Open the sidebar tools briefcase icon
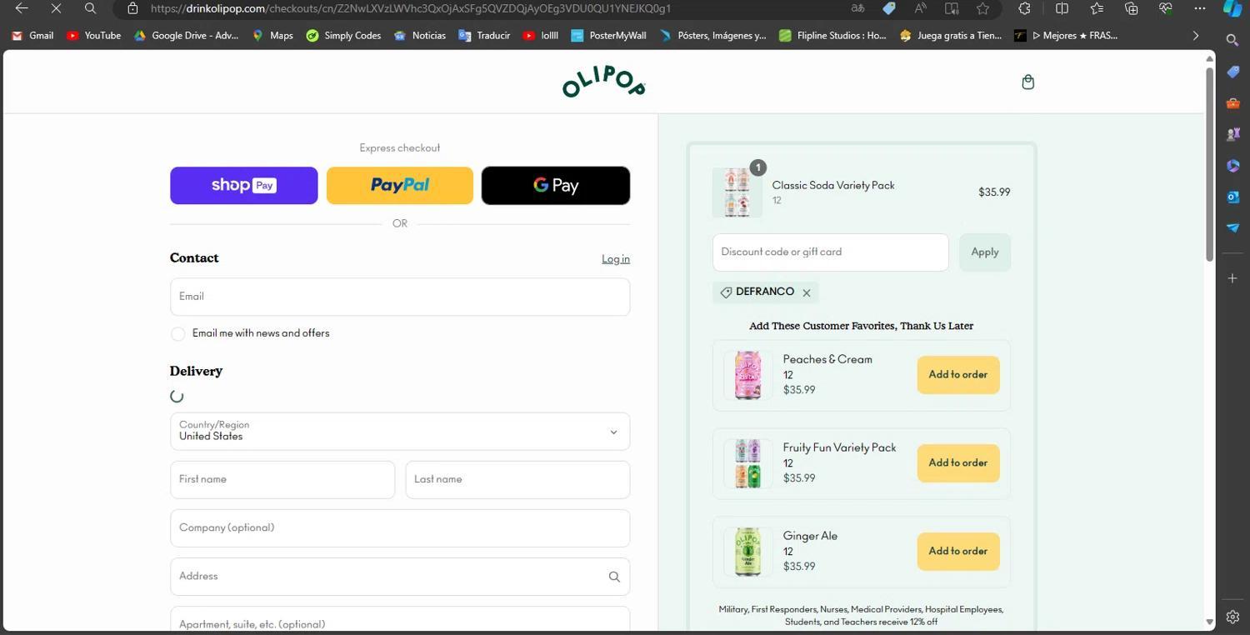 [1232, 103]
